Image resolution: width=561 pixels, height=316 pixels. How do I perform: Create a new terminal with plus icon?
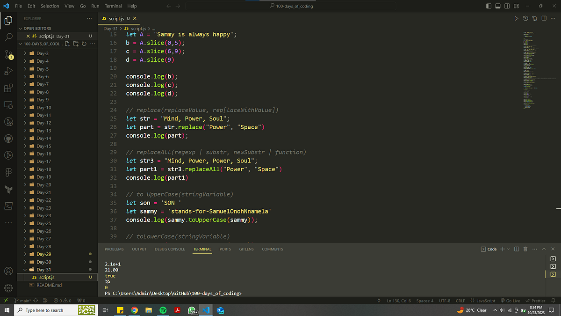(503, 249)
